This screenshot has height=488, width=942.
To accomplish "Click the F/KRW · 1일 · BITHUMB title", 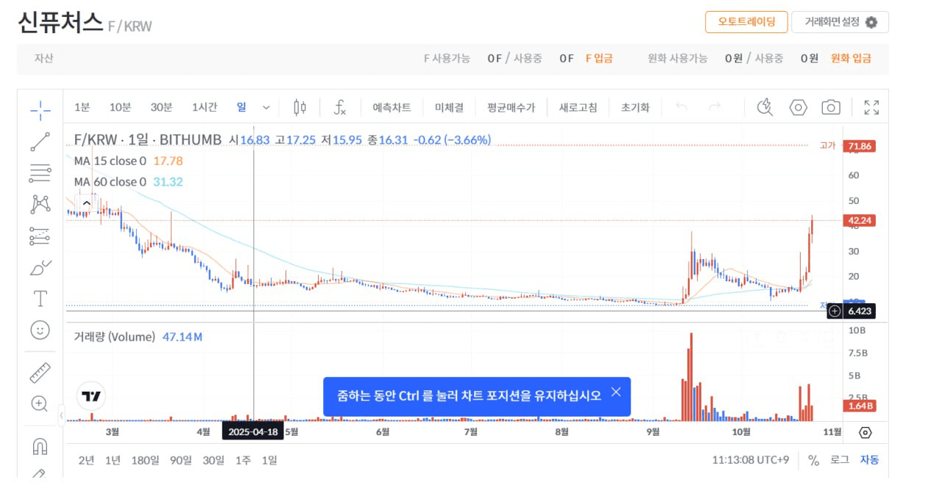I will coord(148,140).
